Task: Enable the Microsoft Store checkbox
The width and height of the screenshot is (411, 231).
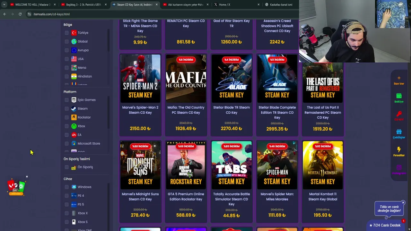Action: tap(66, 143)
